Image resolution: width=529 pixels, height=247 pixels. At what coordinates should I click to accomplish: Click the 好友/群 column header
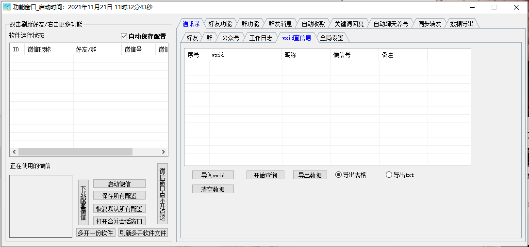tap(98, 50)
